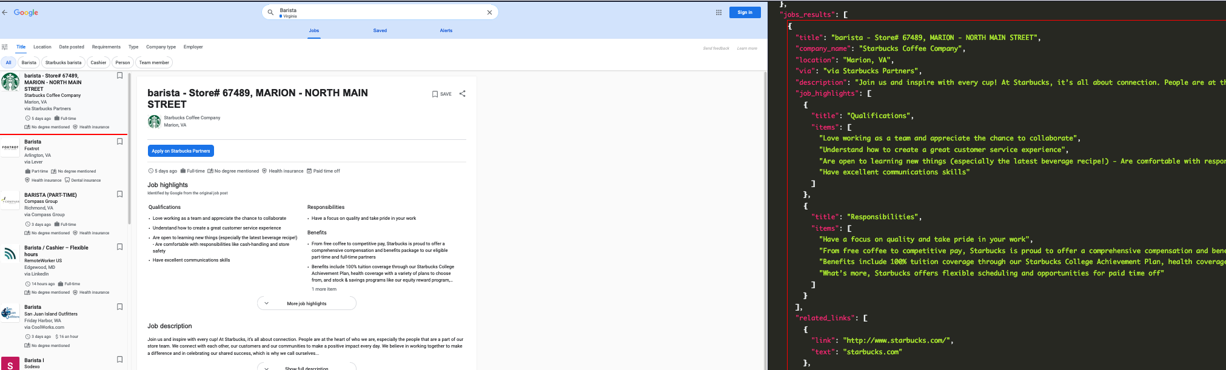Open the Google apps grid
This screenshot has height=370, width=1226.
pos(719,12)
